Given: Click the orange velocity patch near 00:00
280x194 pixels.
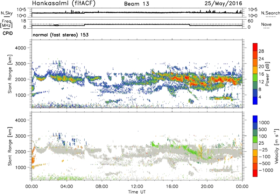Looking at the screenshot, I should [x=33, y=160].
